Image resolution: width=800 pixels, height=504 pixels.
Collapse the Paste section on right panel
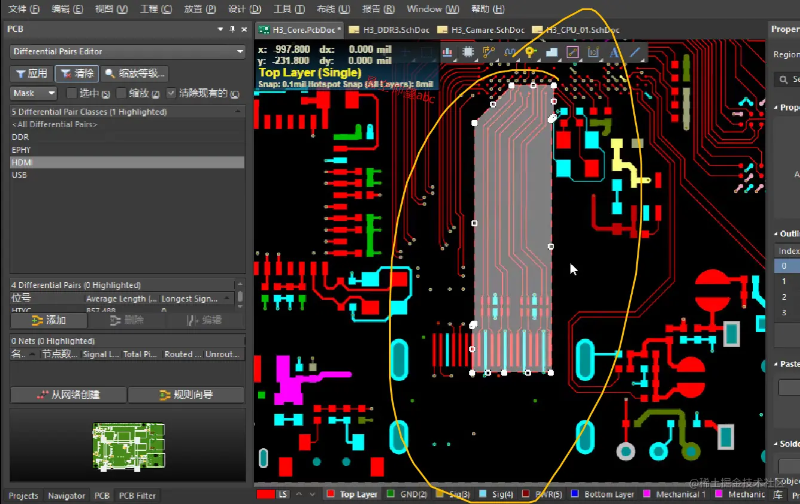775,364
